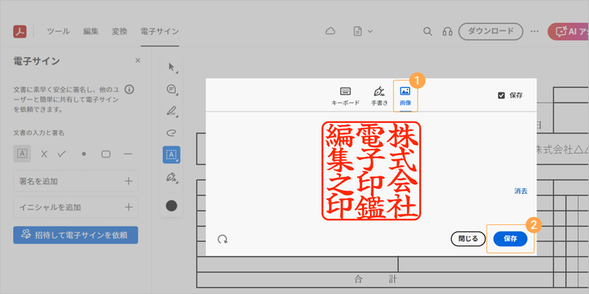The width and height of the screenshot is (589, 294).
Task: Click 署名を追加 to add signature
Action: pos(75,181)
